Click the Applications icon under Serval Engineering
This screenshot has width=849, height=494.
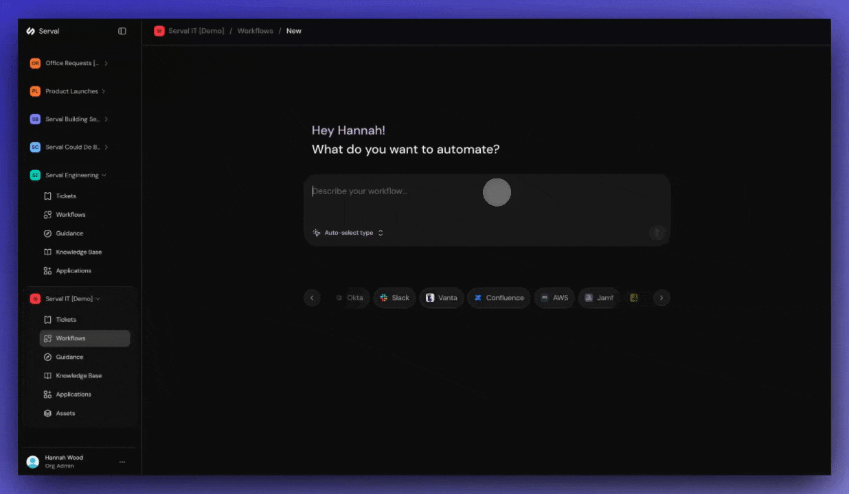pyautogui.click(x=47, y=270)
